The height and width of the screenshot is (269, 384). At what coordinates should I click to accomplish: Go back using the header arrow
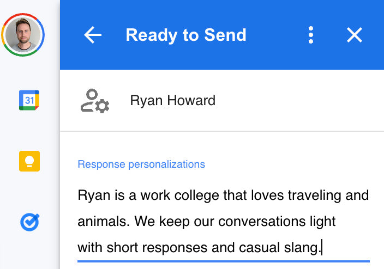[93, 35]
